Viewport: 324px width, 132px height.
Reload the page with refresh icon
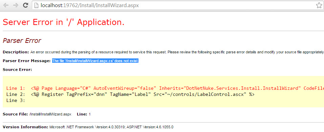point(25,5)
